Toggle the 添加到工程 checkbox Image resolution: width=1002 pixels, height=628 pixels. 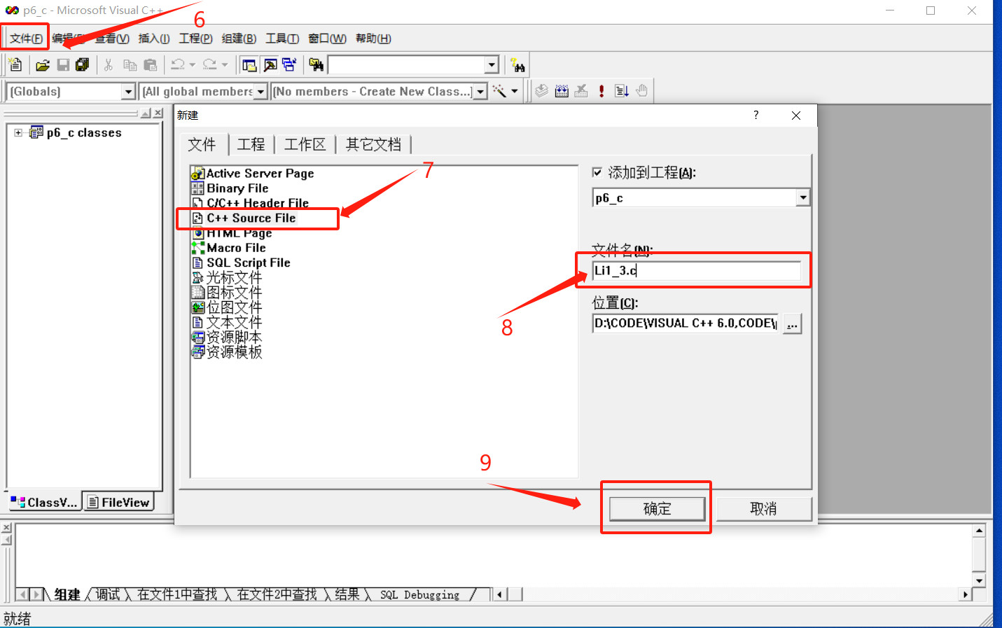click(597, 172)
